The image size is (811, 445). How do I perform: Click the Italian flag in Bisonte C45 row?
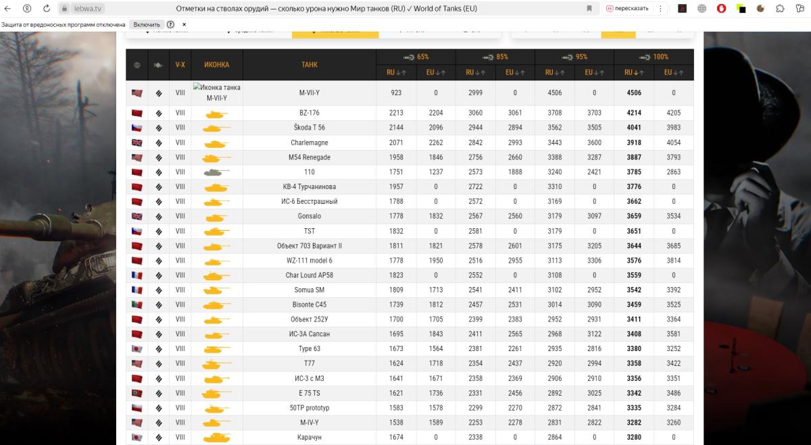tap(137, 305)
